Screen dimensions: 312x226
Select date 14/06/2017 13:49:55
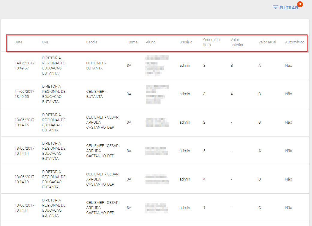point(24,94)
